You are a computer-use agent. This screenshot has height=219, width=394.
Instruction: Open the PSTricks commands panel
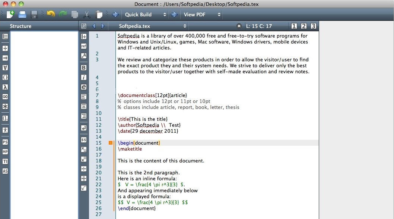[5, 142]
